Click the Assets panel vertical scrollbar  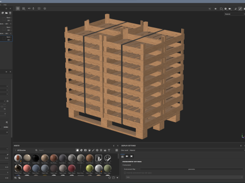click(x=118, y=157)
